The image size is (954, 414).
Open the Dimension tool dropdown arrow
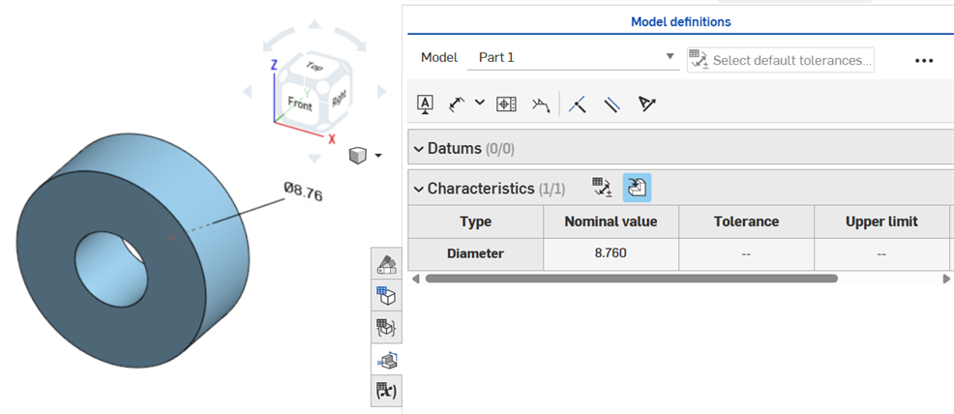click(x=480, y=103)
